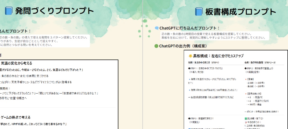Click left prompt line 自然とつながる問いを考えてください
Screen dimensions: 288x129
point(27,45)
